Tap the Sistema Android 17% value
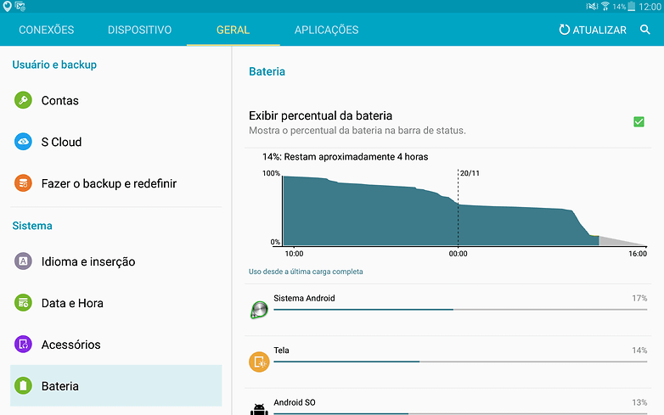 (x=639, y=298)
